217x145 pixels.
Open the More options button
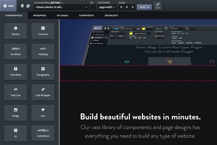click(x=144, y=7)
